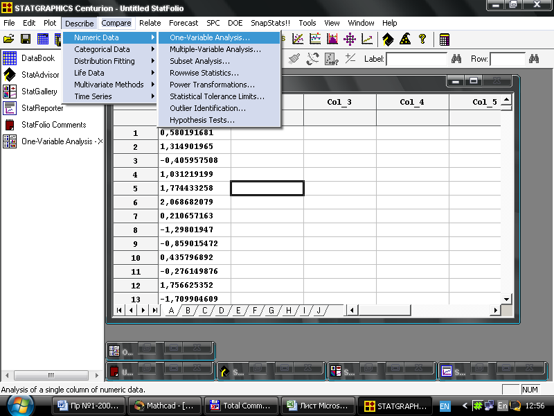Click the Col_3 column header

(x=339, y=102)
